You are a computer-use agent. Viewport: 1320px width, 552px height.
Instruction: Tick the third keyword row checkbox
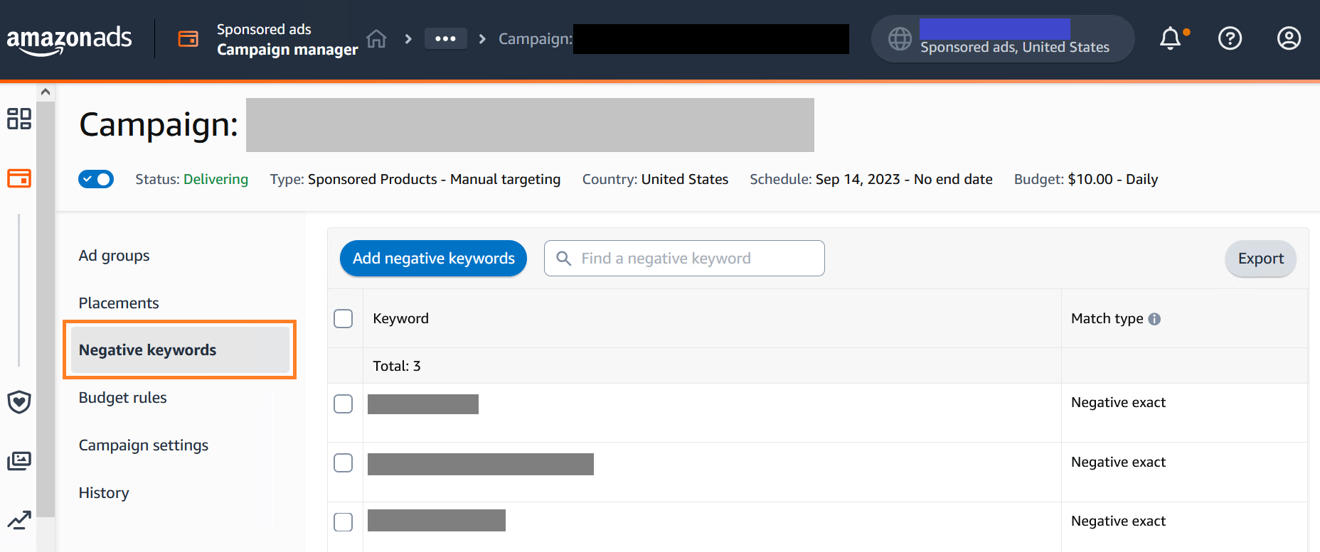344,522
